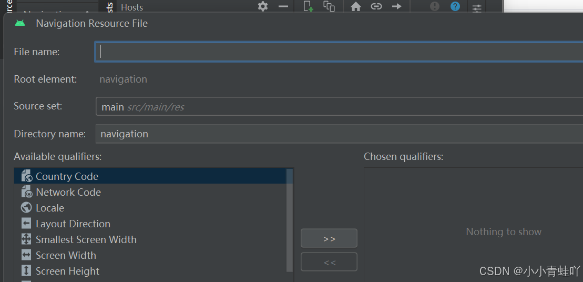Select Layout Direction qualifier
Image resolution: width=583 pixels, height=282 pixels.
pos(150,224)
